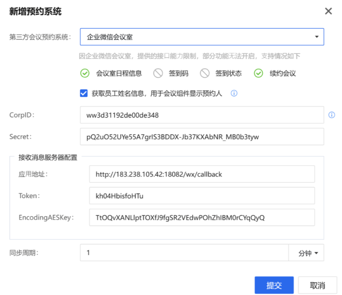
Task: Click into the CorpID input field
Action: [x=202, y=115]
